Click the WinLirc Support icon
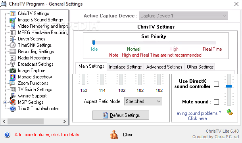The height and width of the screenshot is (143, 242). (x=13, y=95)
